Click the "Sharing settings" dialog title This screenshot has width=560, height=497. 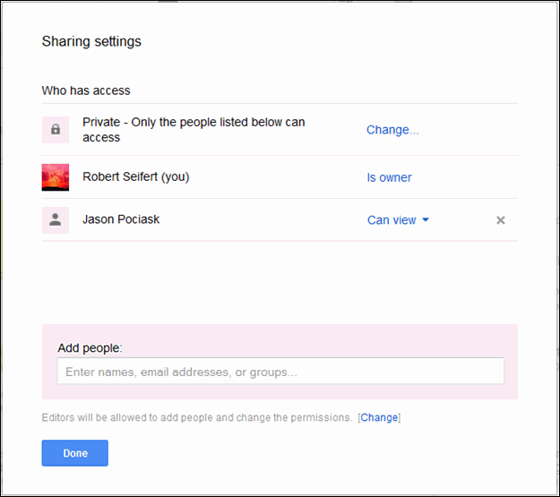(x=91, y=41)
